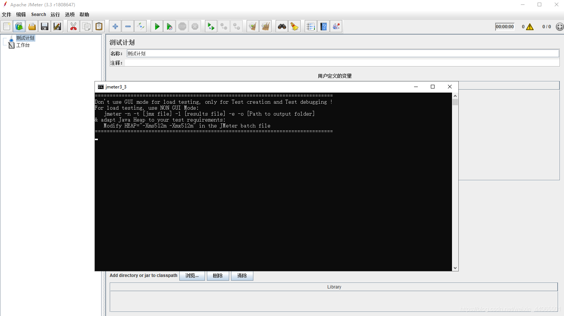The image size is (564, 316).
Task: Click scroll-up arrow in jmeter3_3 console
Action: pos(455,96)
